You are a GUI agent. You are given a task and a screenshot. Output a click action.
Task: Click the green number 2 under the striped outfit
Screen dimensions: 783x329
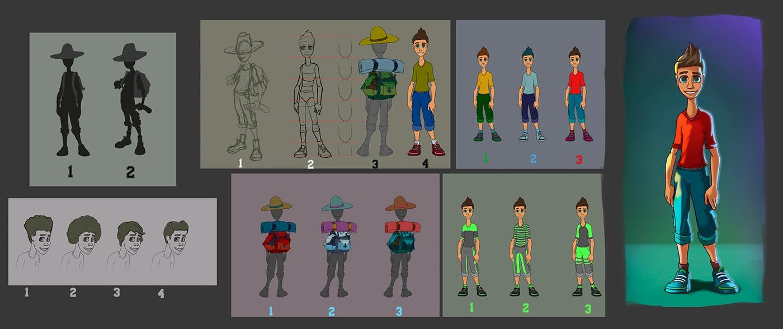pyautogui.click(x=525, y=308)
